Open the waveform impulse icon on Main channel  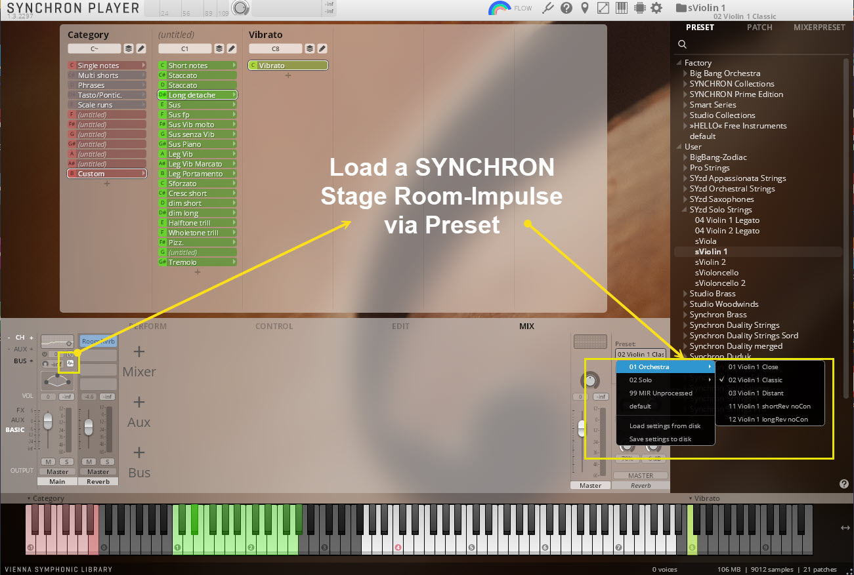click(x=70, y=363)
